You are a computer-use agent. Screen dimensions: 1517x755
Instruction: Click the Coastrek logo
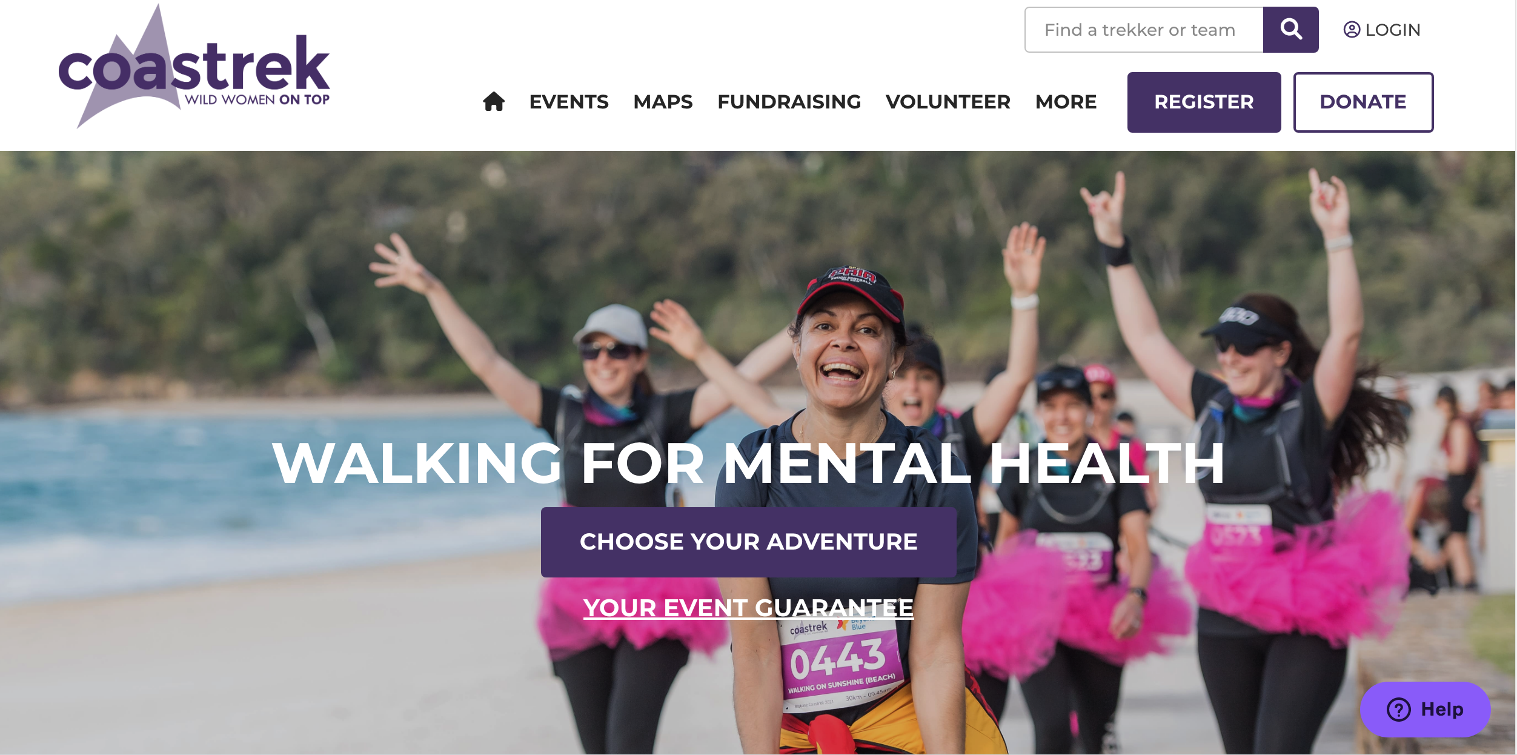tap(194, 67)
